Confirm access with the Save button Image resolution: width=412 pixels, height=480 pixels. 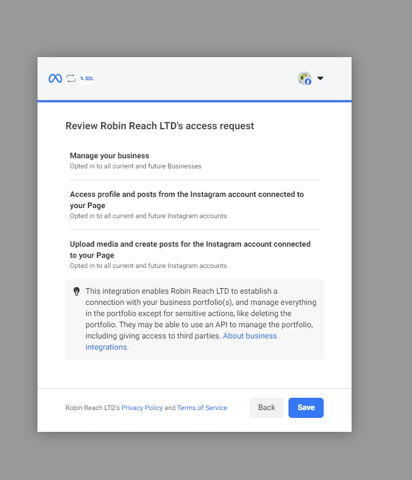[x=306, y=408]
